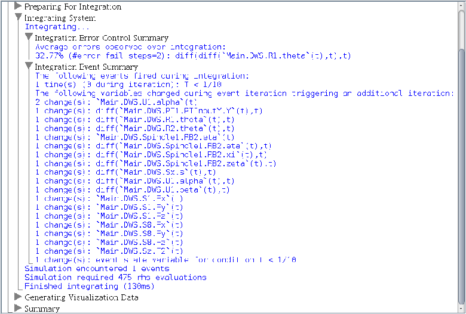Select the 'Integrating...' status line
Image resolution: width=466 pixels, height=314 pixels.
[x=57, y=27]
